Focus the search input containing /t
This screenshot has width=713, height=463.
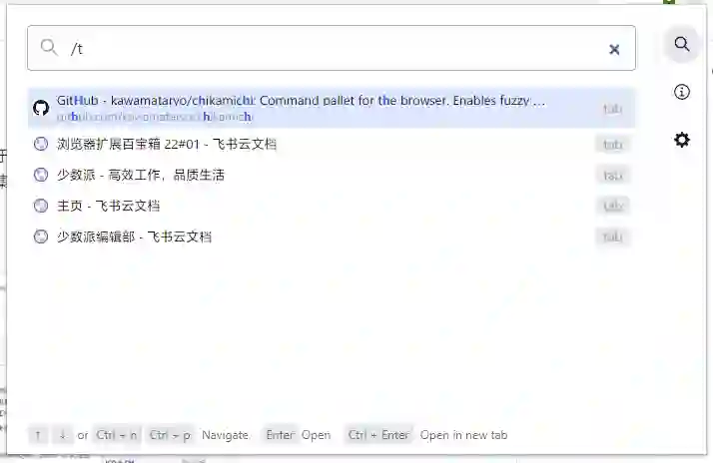coord(332,48)
